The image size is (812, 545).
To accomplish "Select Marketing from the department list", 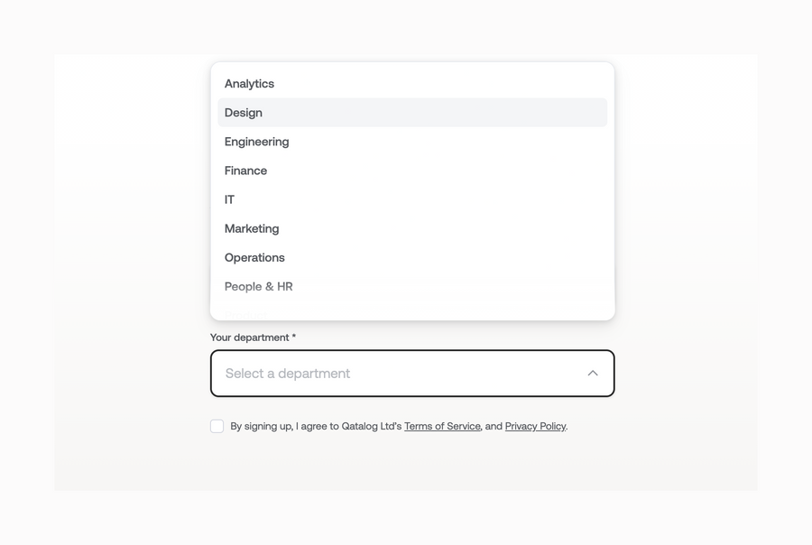I will pos(251,228).
